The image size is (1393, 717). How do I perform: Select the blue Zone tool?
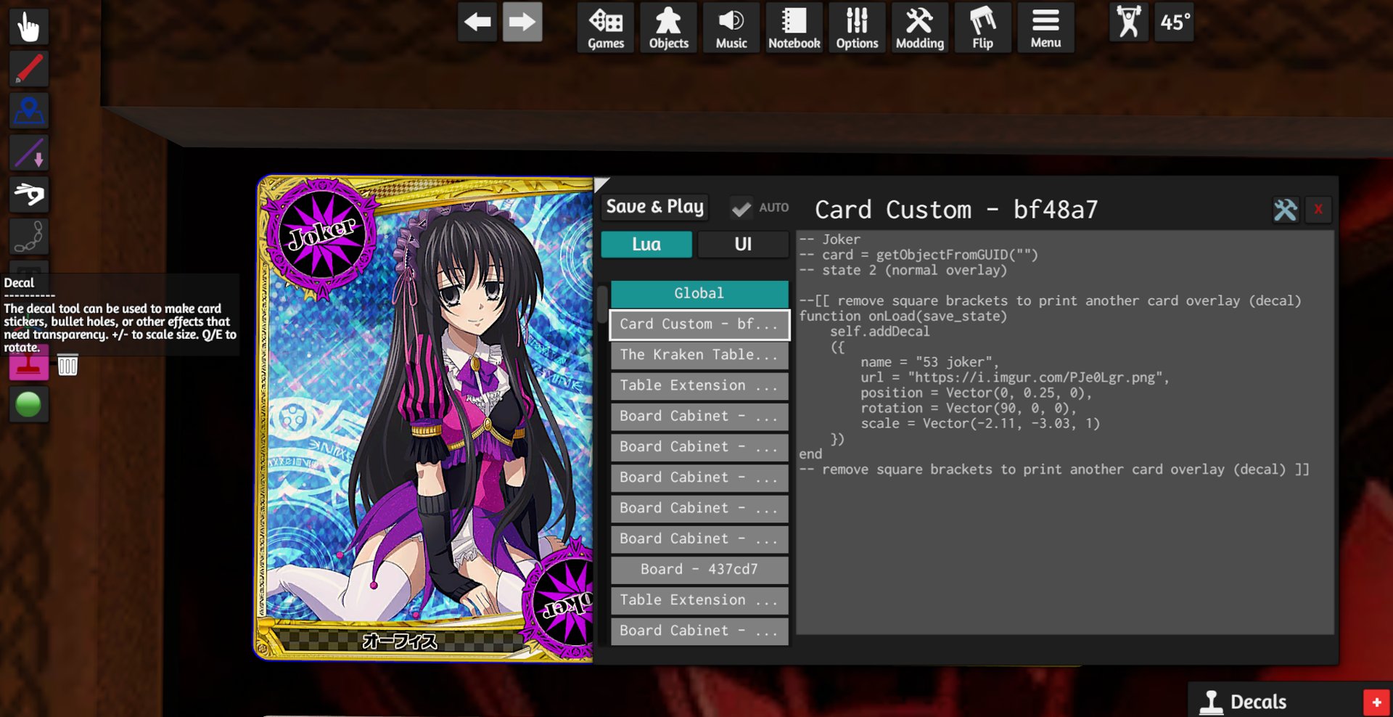point(29,111)
